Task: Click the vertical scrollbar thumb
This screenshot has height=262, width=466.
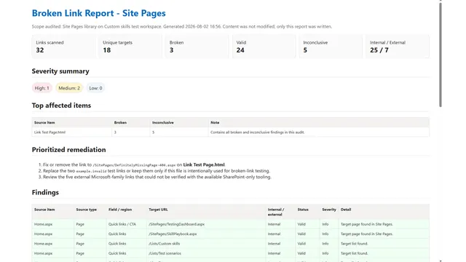Action: pyautogui.click(x=440, y=54)
